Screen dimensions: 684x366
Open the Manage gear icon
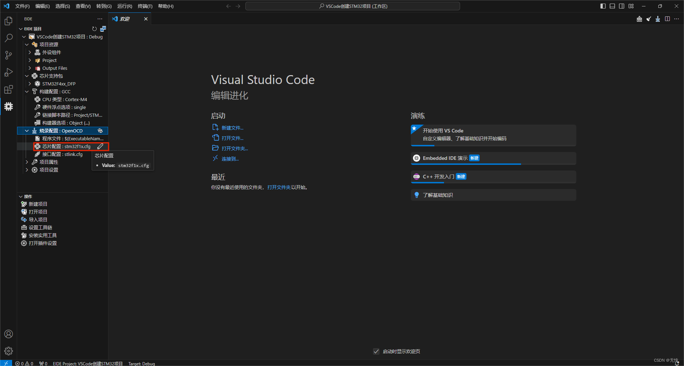coord(9,351)
